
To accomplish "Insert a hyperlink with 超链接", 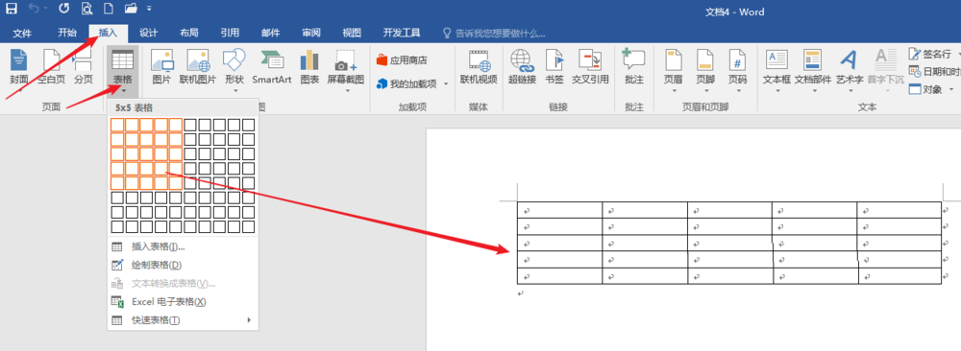I will tap(522, 68).
